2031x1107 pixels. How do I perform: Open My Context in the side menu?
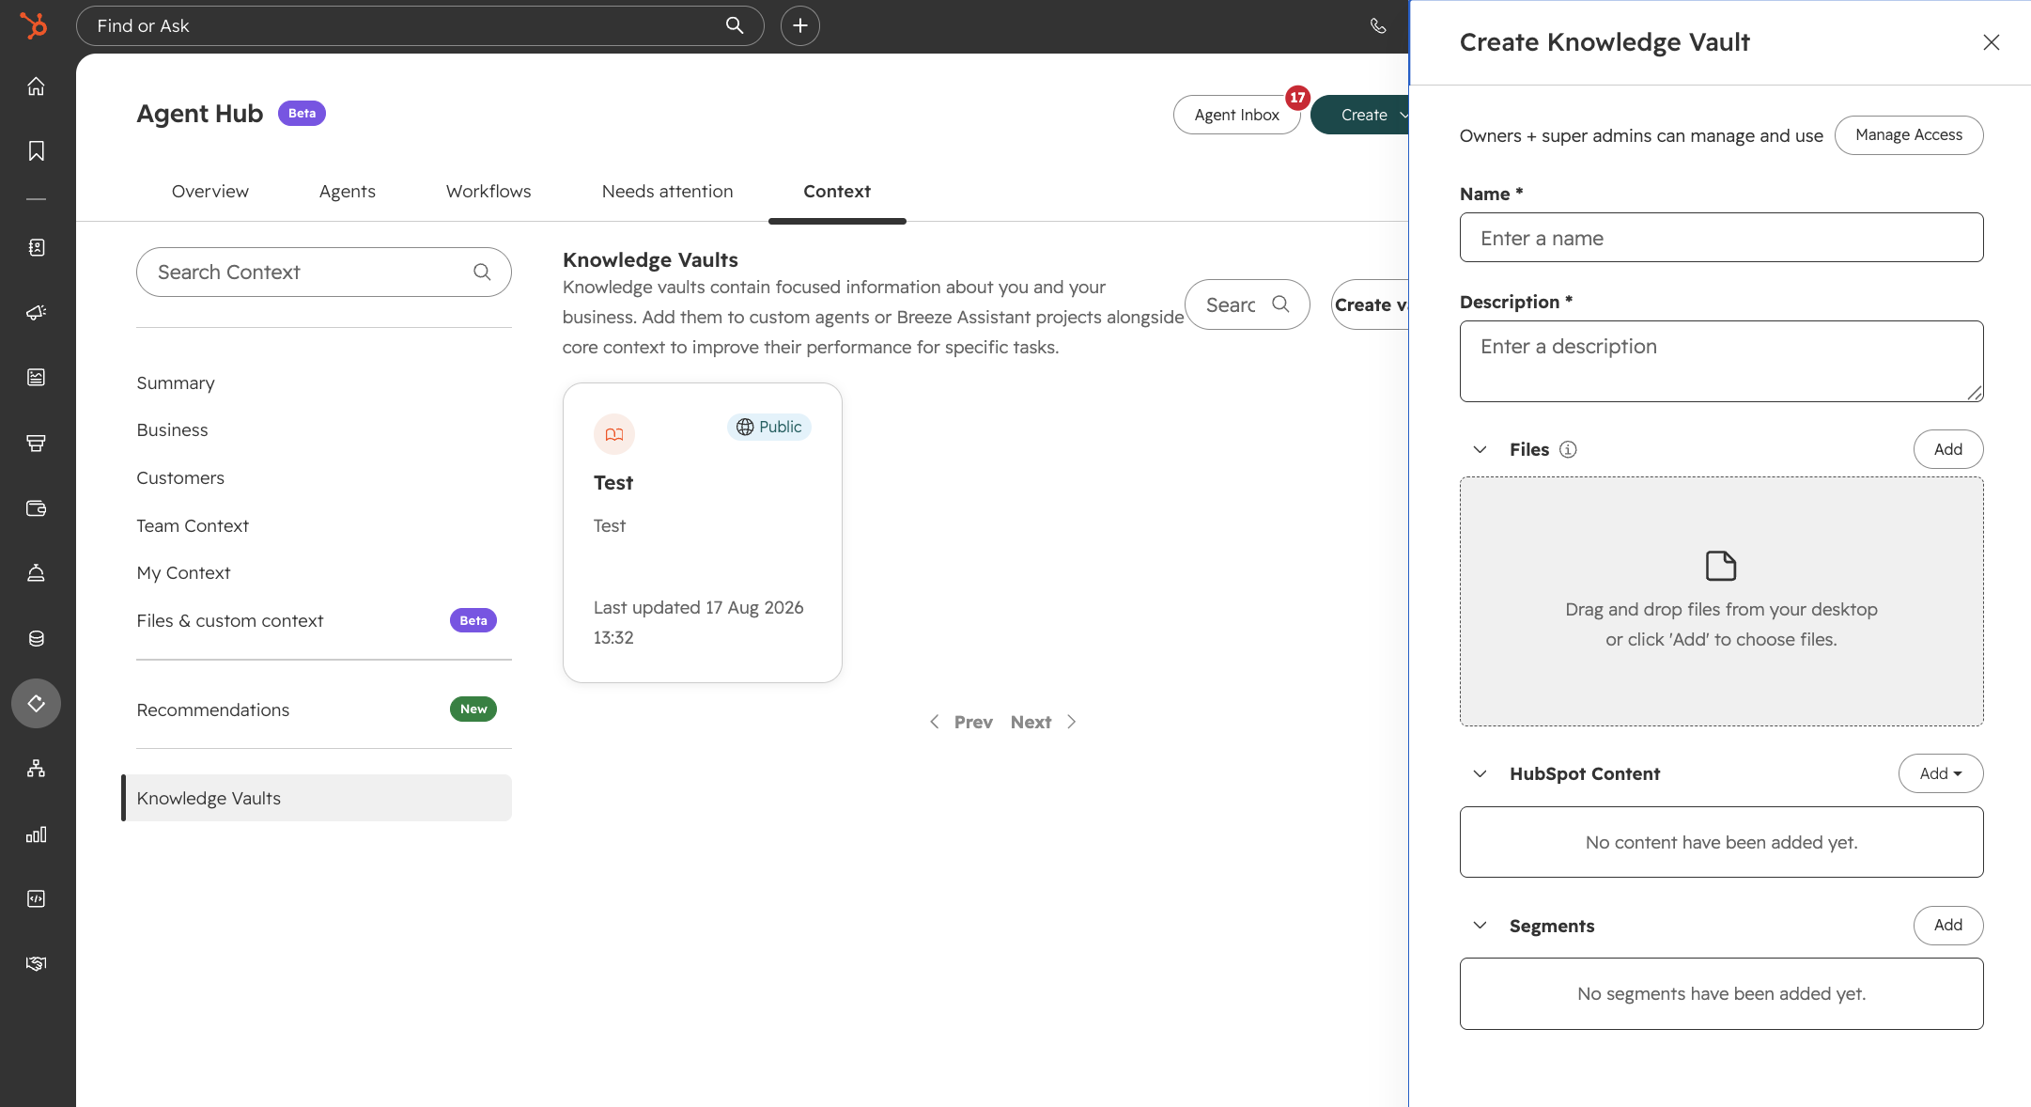point(183,572)
